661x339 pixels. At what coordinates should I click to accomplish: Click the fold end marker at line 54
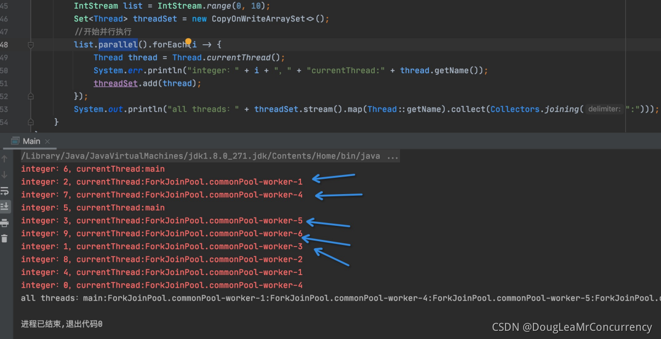pos(31,122)
